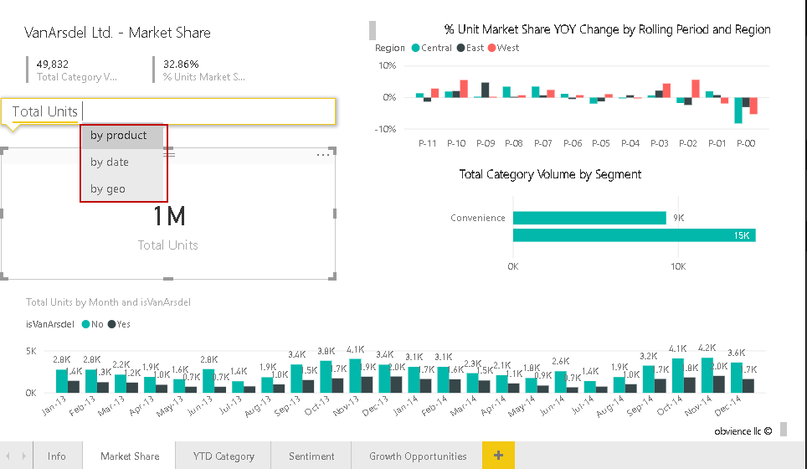Click inside the Total Units Q&A box

(209, 111)
